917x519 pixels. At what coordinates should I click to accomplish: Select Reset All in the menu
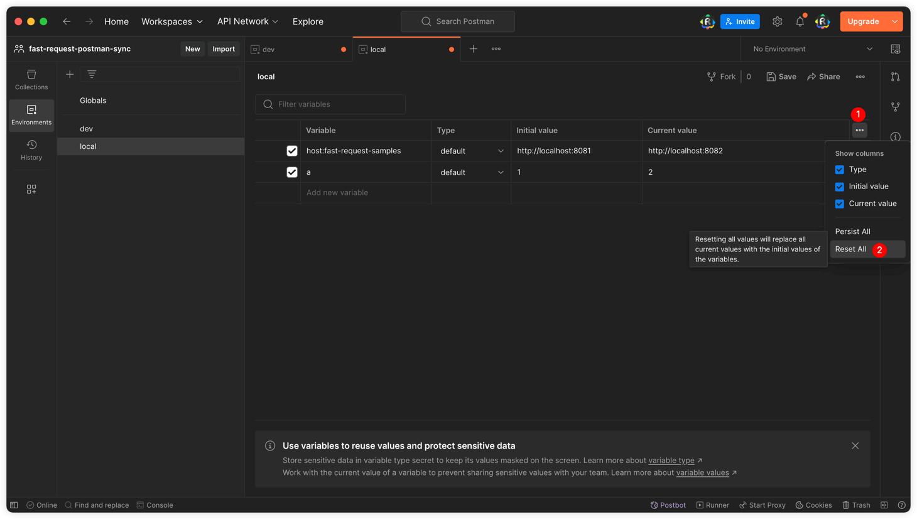[850, 249]
